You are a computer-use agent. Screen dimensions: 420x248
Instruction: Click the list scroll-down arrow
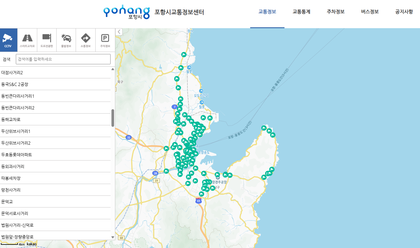[113, 237]
